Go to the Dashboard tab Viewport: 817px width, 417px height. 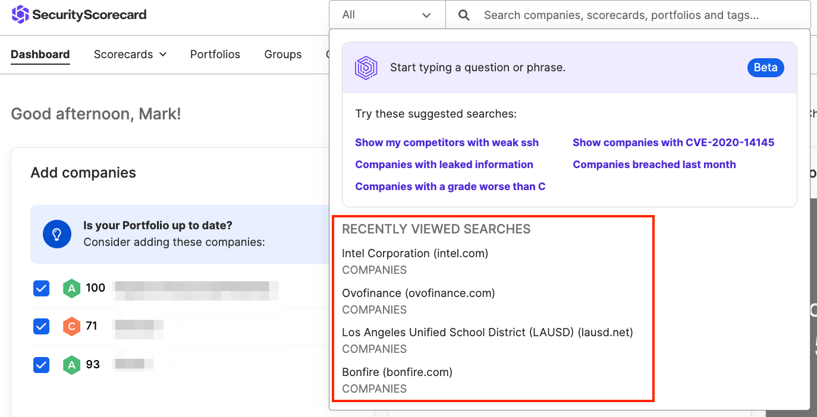coord(40,55)
